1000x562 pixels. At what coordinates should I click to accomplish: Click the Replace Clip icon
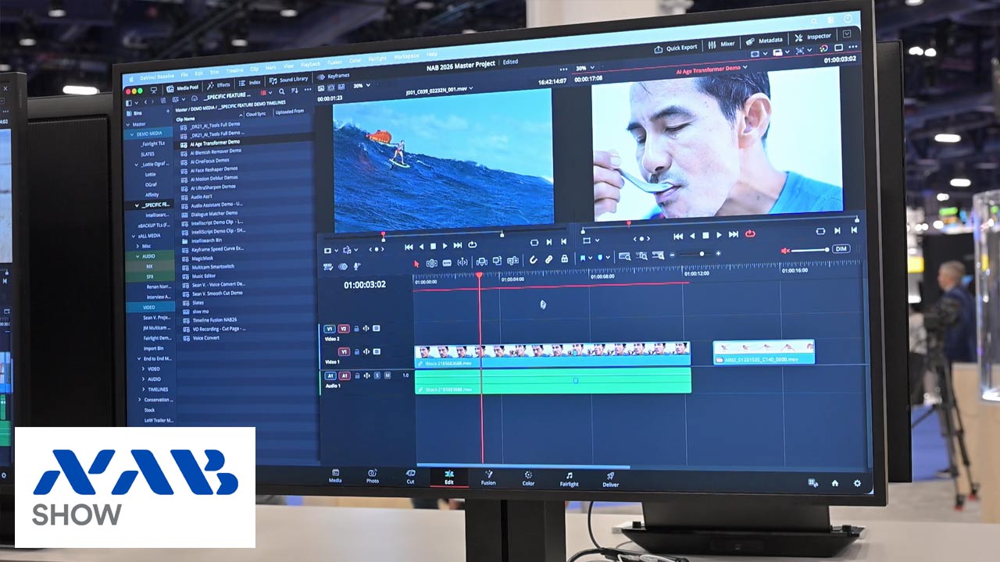(512, 261)
